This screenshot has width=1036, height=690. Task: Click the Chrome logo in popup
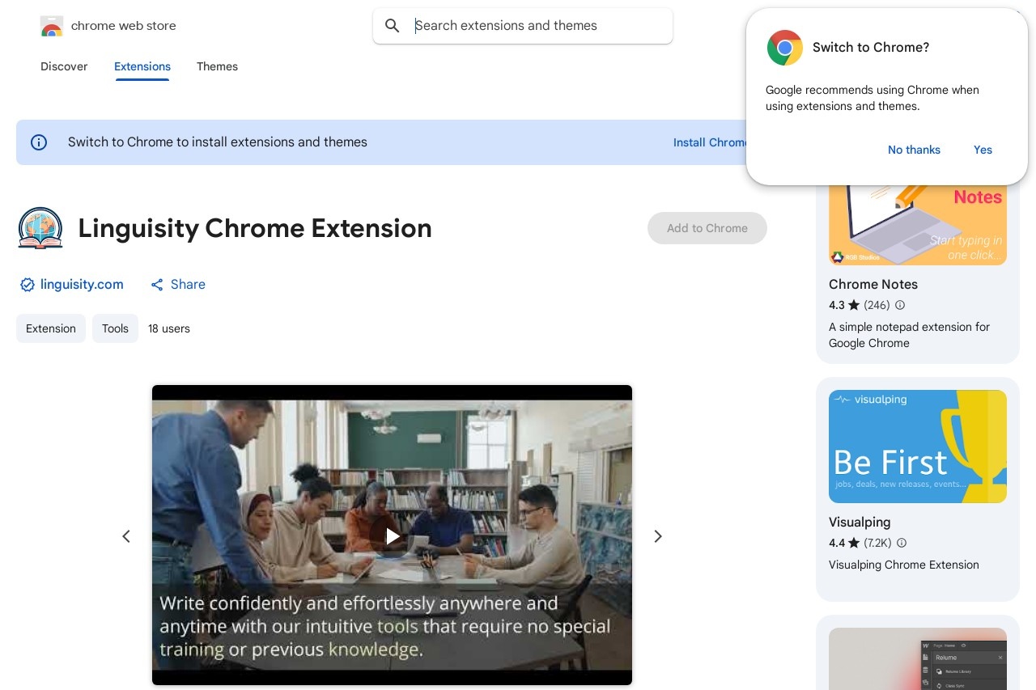coord(785,48)
